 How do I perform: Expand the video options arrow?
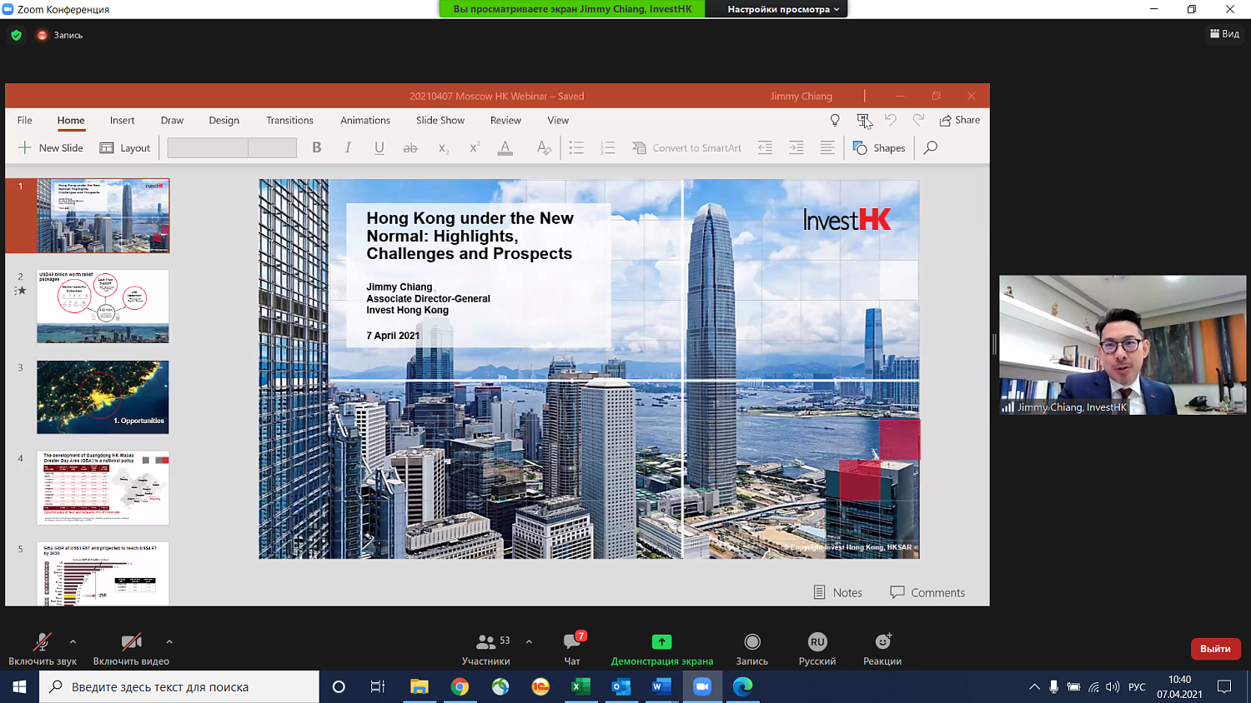(x=169, y=641)
